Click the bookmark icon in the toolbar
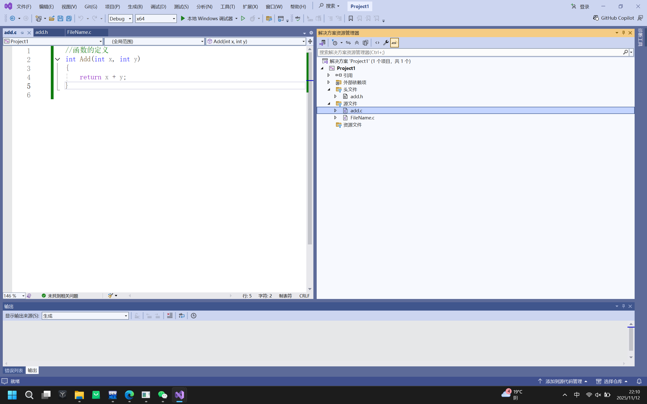The width and height of the screenshot is (647, 404). (351, 18)
